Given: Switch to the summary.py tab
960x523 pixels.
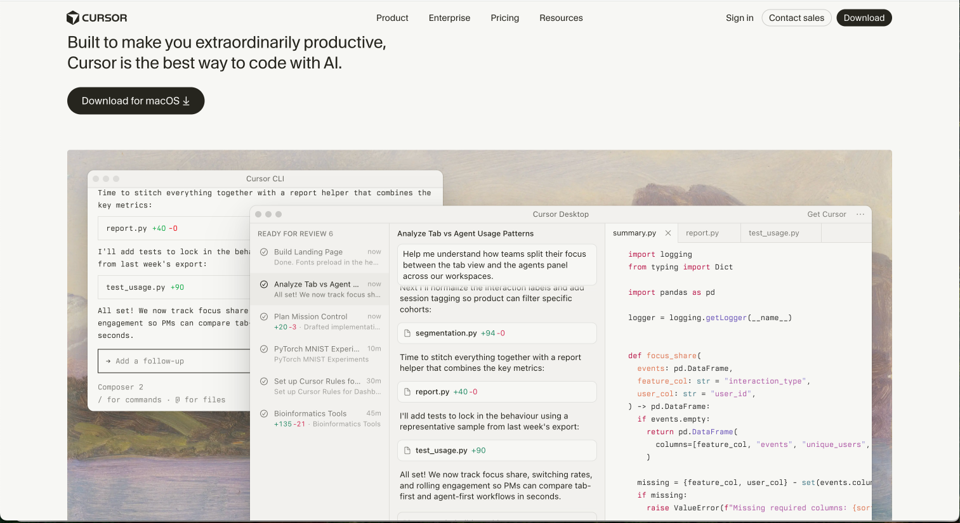Looking at the screenshot, I should (x=635, y=233).
